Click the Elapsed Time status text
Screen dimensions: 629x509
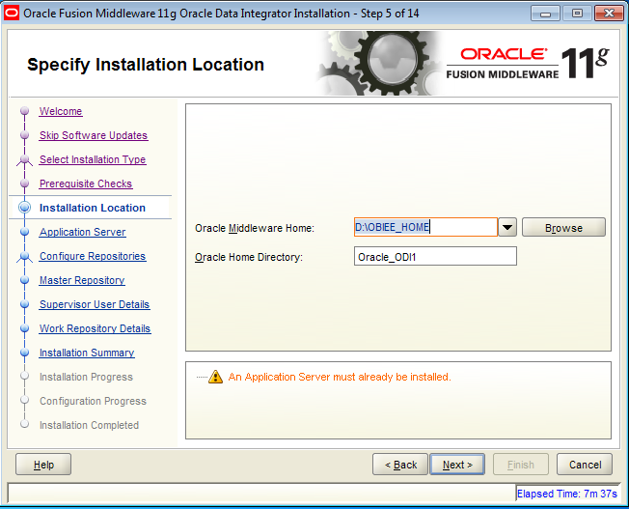point(567,494)
